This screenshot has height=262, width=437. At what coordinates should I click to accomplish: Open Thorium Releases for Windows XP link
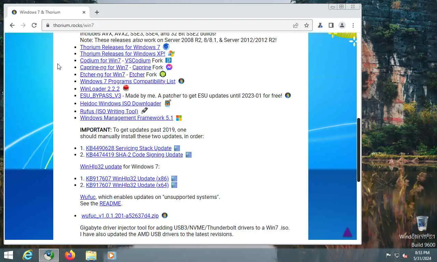point(123,54)
